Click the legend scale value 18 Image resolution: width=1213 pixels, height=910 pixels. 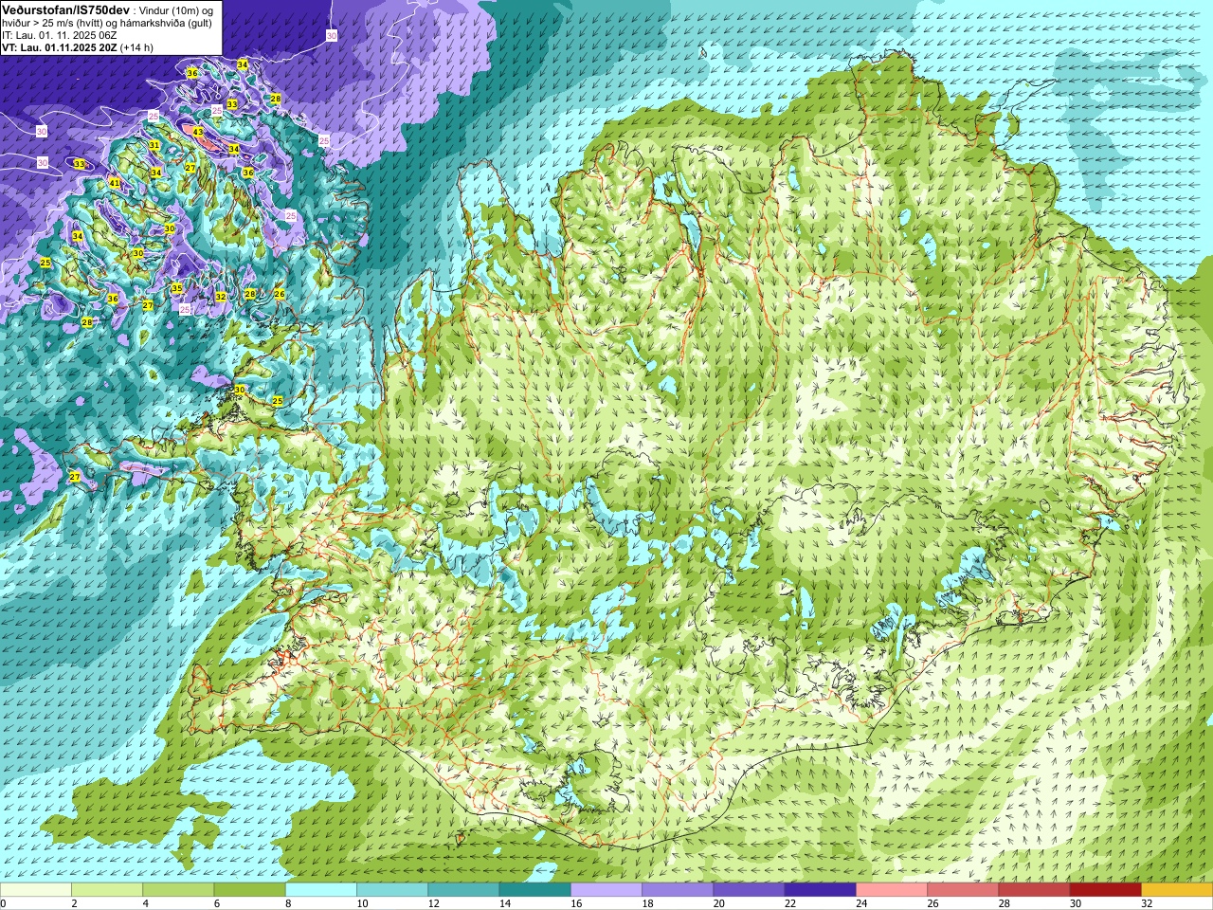pyautogui.click(x=647, y=903)
